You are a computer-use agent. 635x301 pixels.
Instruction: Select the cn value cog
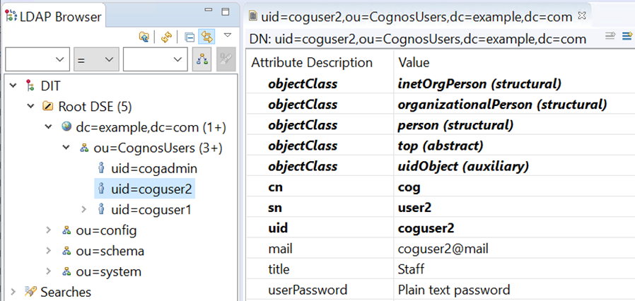tap(409, 187)
